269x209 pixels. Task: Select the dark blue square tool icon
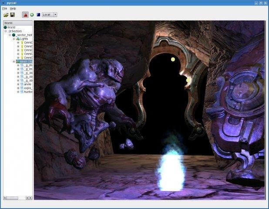(38, 15)
